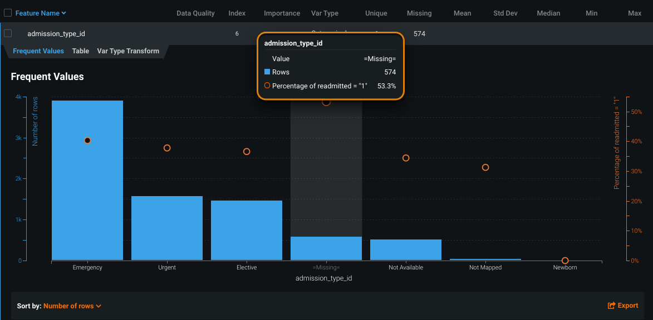Click the Newborn readmitted percentage marker
This screenshot has height=320, width=653.
(565, 261)
